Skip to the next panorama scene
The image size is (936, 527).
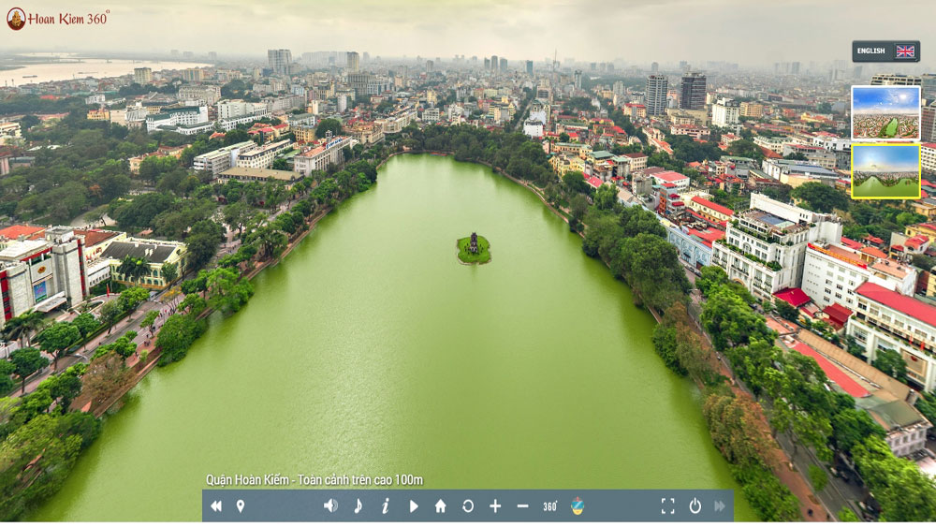[720, 506]
